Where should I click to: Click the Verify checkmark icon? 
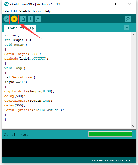(7, 19)
